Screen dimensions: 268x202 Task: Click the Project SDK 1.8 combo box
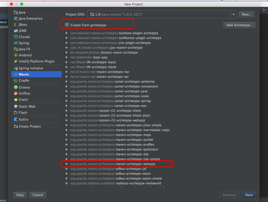click(x=162, y=15)
